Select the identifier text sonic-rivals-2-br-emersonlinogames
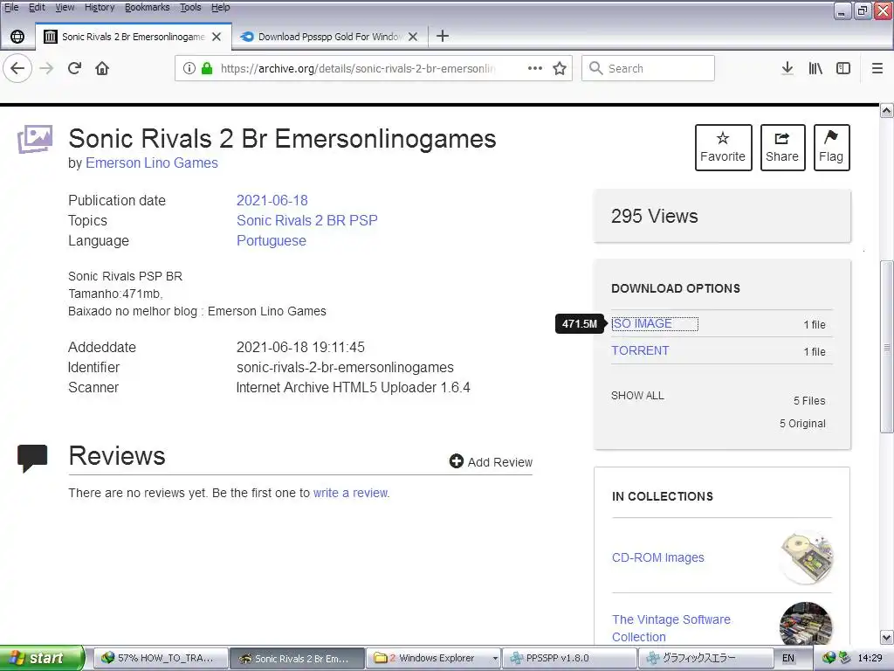894x671 pixels. pos(345,368)
